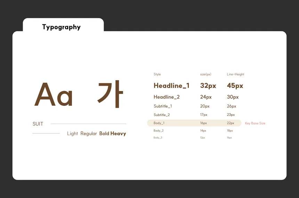Click the pink 'Key Base Size' label
Image resolution: width=299 pixels, height=198 pixels.
(x=255, y=123)
